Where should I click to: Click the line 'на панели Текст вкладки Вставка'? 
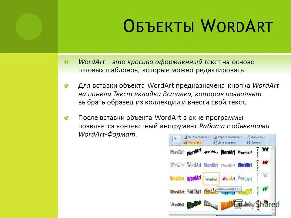click(135, 94)
